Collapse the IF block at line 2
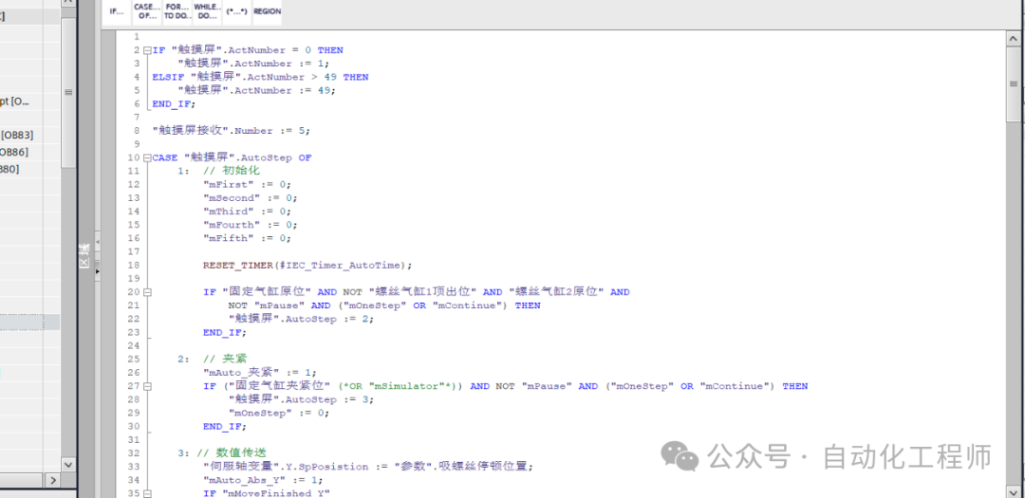 point(147,50)
